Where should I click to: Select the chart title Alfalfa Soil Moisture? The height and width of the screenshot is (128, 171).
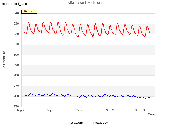pyautogui.click(x=85, y=3)
